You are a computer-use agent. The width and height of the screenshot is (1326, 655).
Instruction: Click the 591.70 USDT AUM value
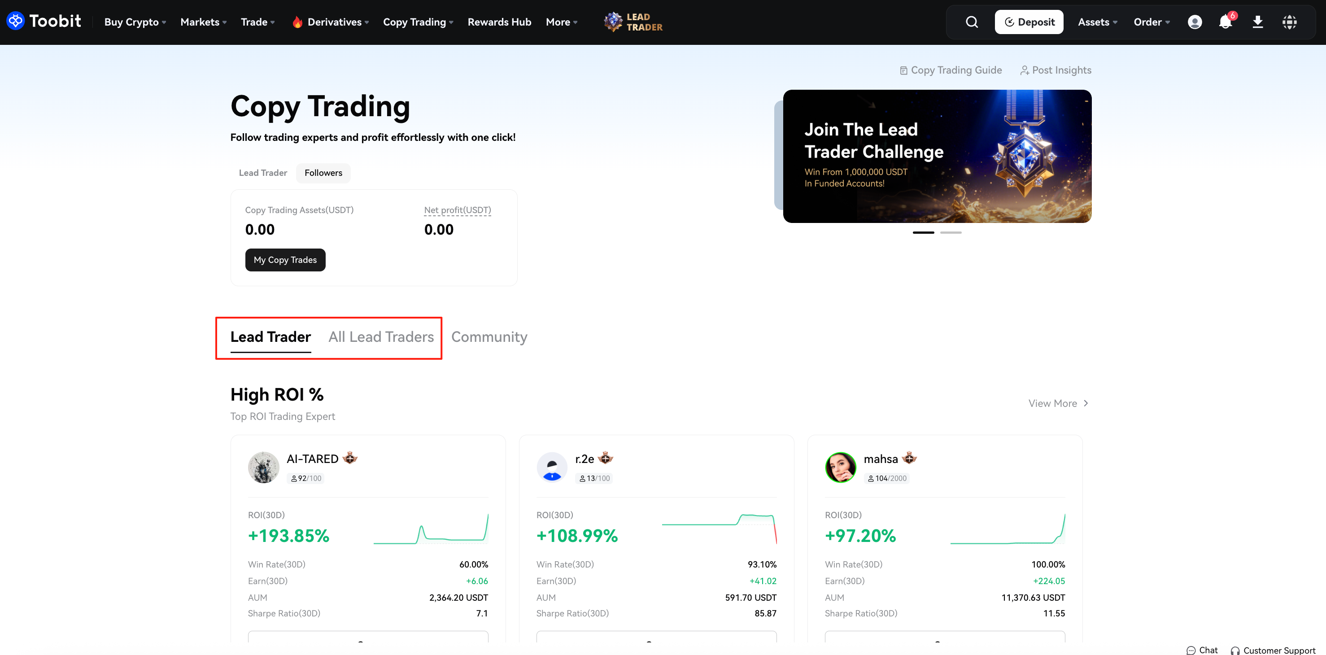(x=750, y=597)
